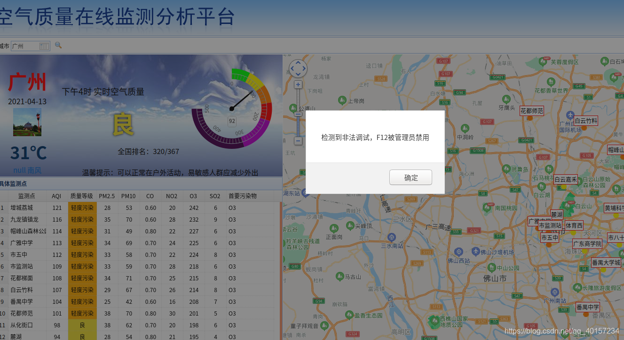The height and width of the screenshot is (340, 624).
Task: Click the 白云嘉禾 station label on map
Action: (566, 179)
